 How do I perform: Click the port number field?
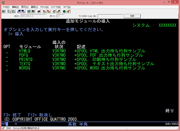(x=60, y=16)
